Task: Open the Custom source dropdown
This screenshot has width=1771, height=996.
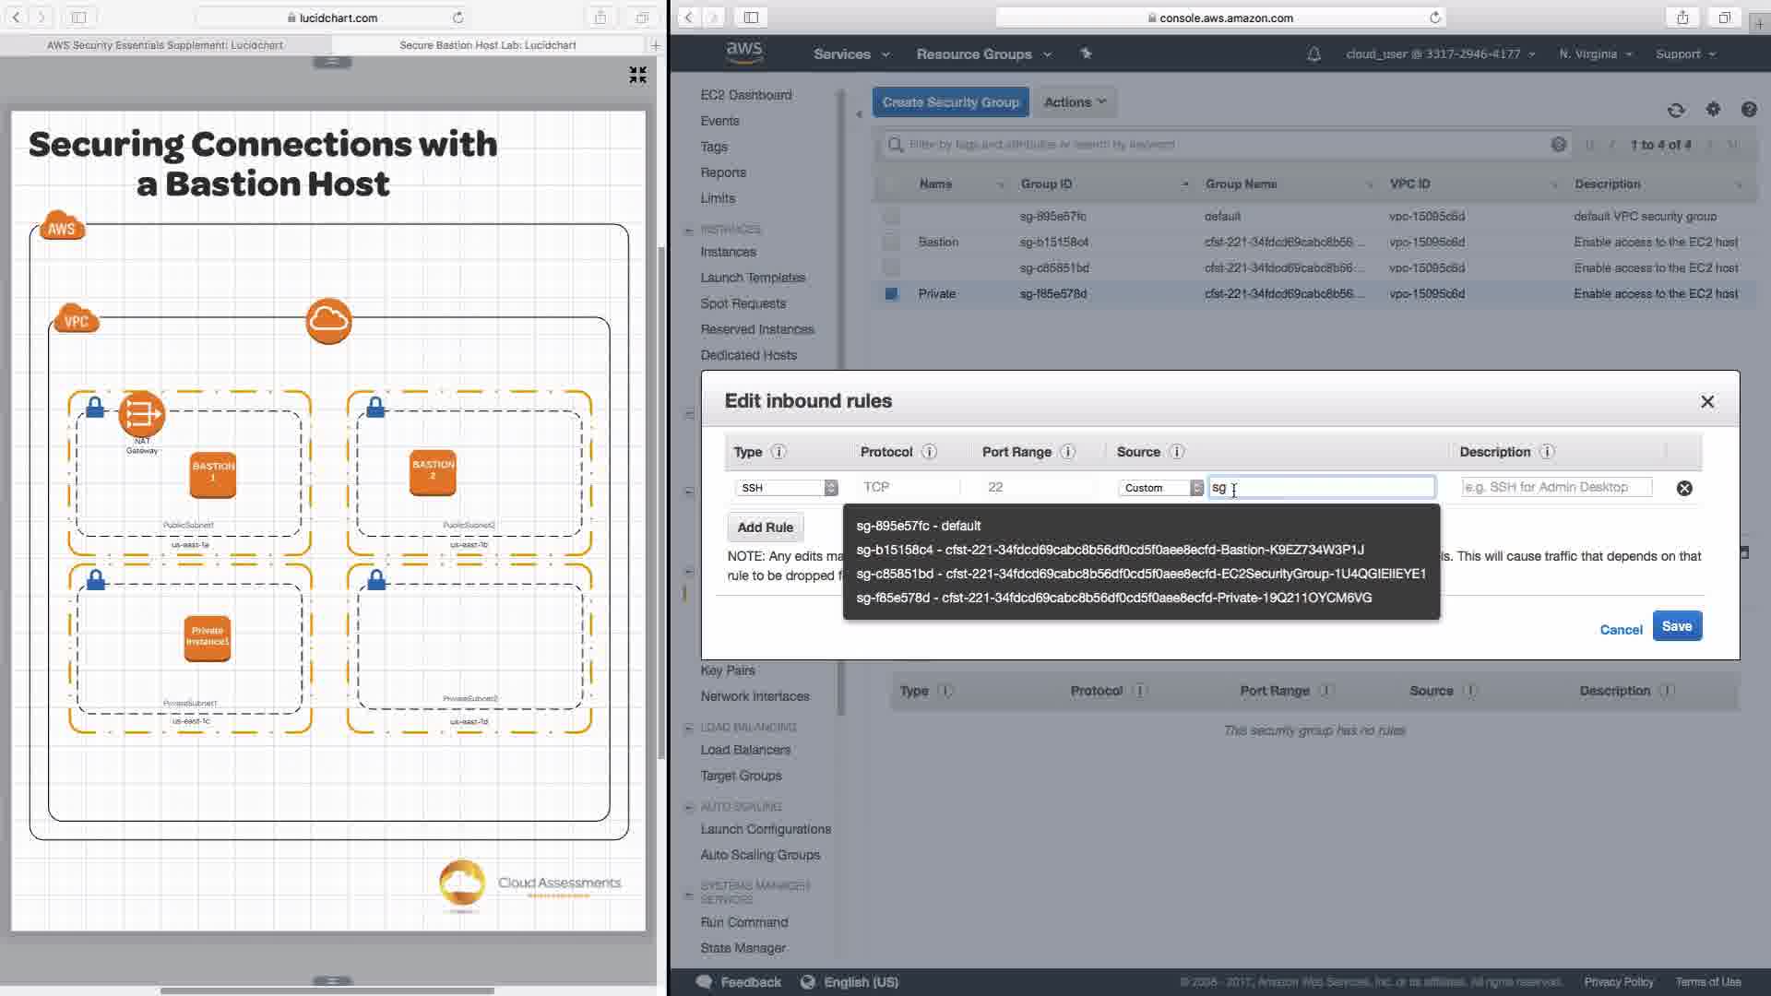Action: tap(1160, 488)
